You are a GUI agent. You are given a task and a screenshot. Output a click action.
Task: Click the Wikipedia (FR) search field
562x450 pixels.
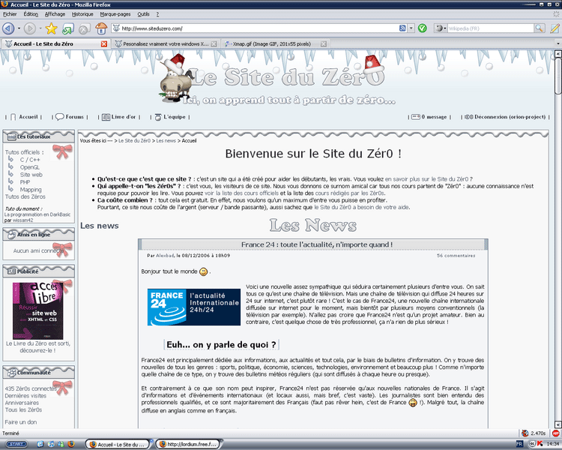(x=490, y=28)
